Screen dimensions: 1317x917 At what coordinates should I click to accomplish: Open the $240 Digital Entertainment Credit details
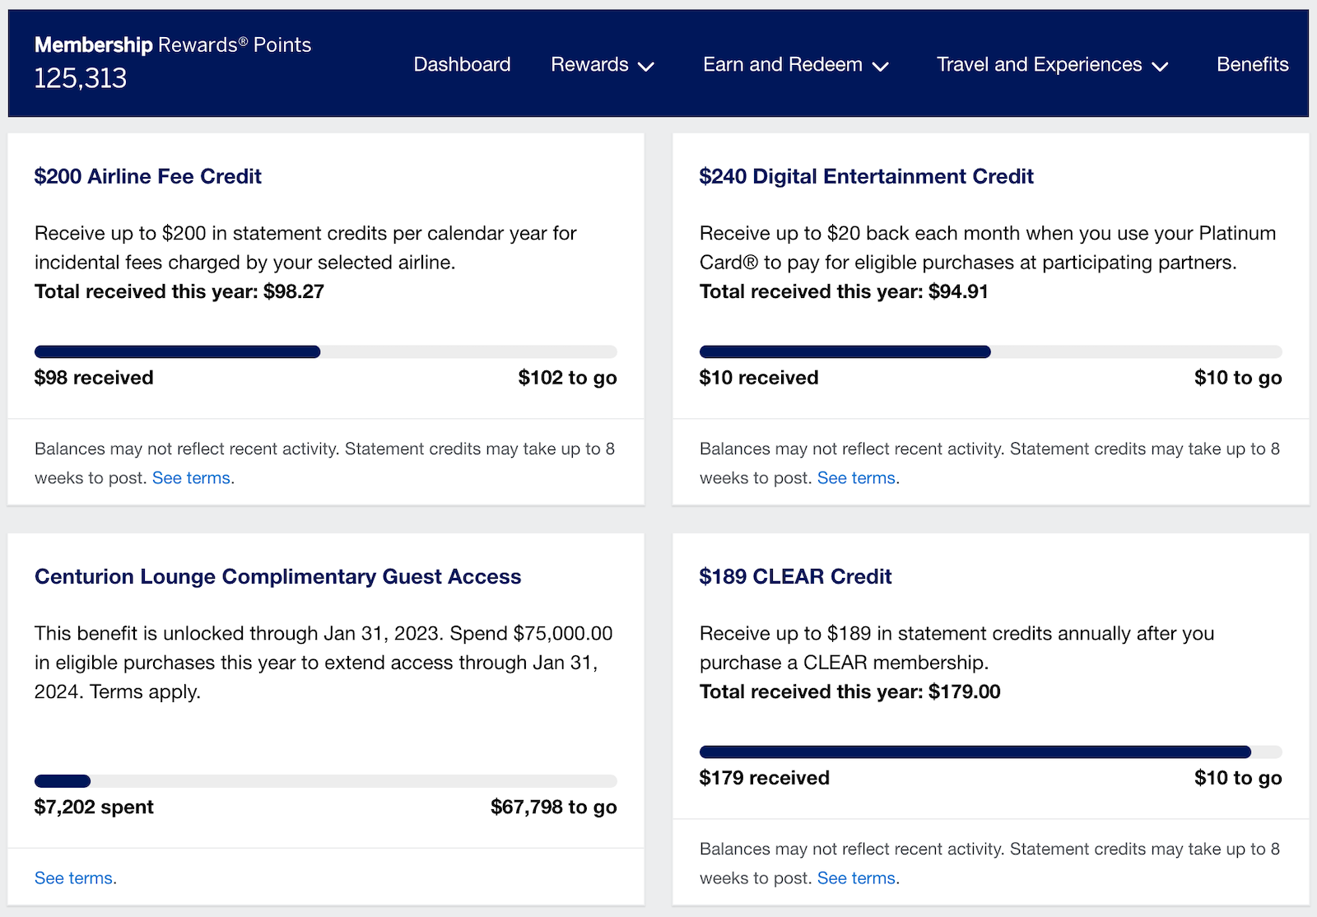coord(866,176)
